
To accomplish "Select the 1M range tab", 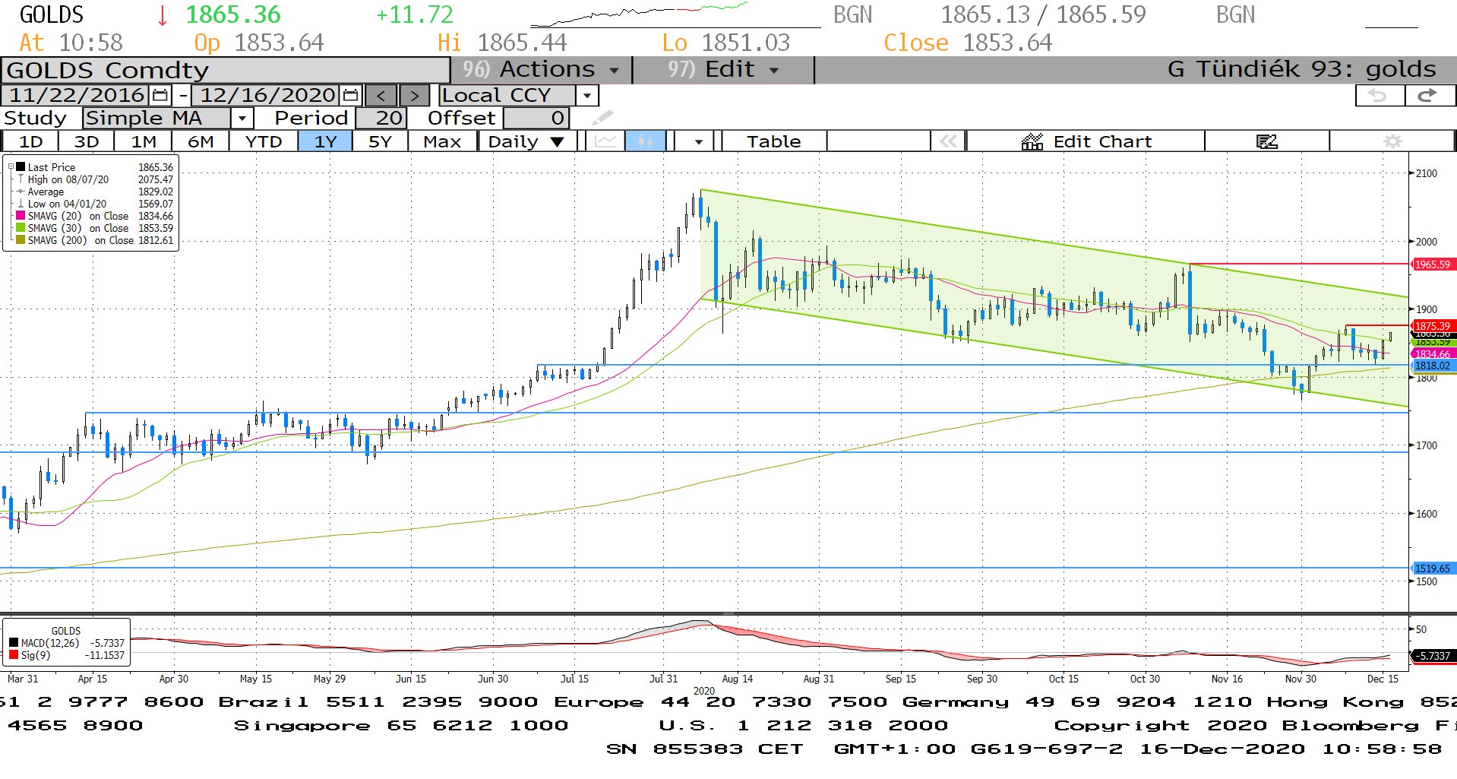I will point(143,141).
